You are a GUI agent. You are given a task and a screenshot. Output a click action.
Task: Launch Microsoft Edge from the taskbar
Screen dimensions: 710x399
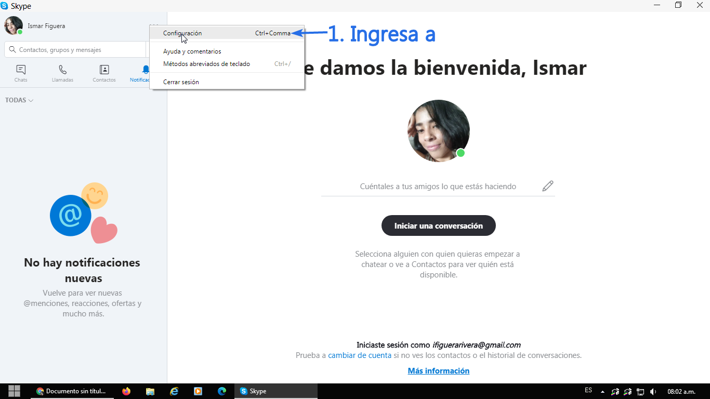pyautogui.click(x=222, y=391)
